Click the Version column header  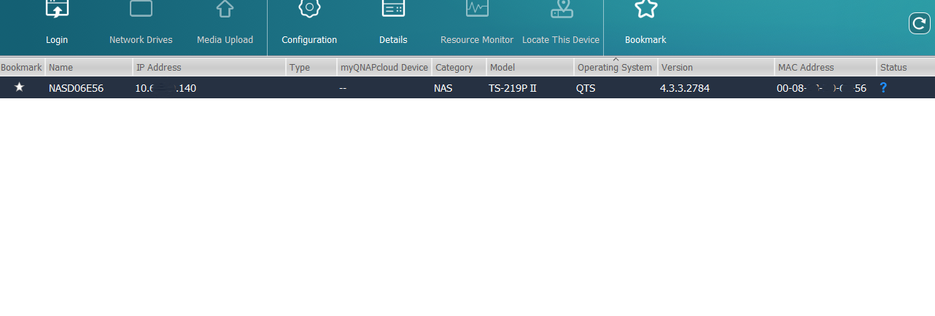click(716, 67)
